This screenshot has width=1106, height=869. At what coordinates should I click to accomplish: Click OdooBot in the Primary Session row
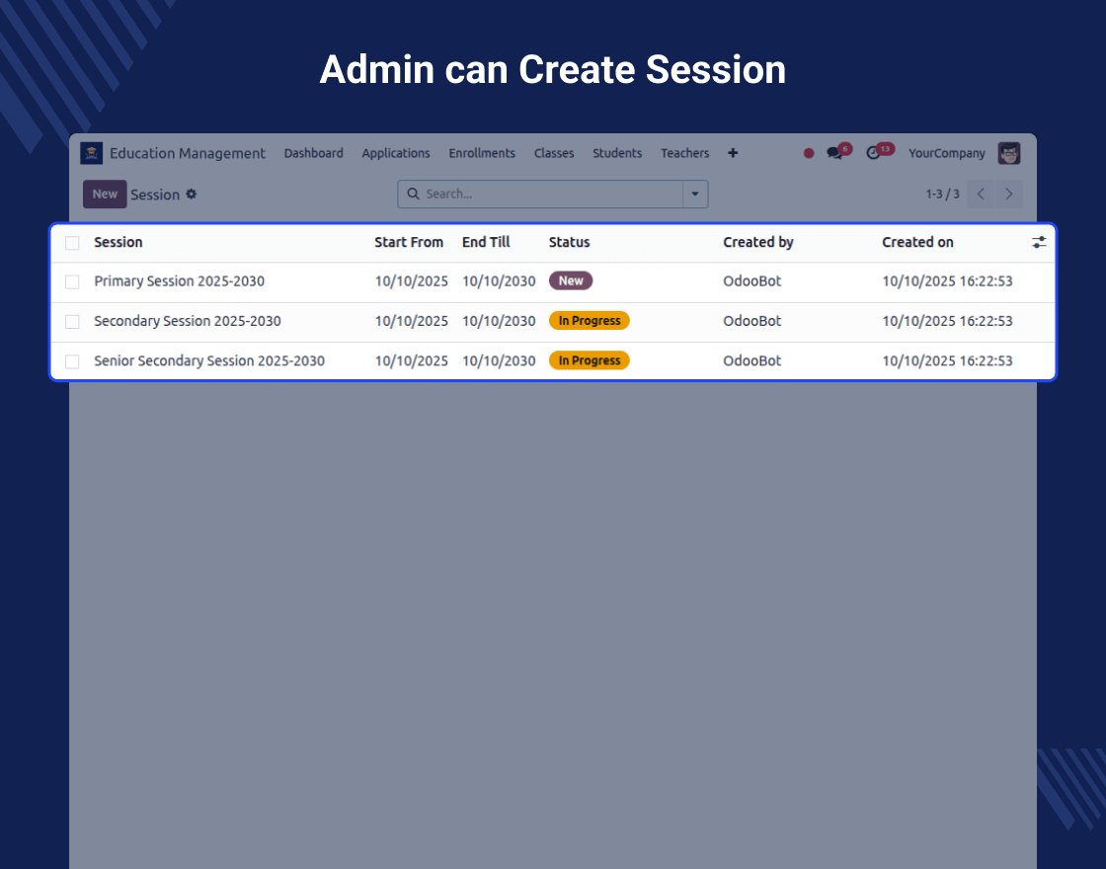click(x=751, y=280)
